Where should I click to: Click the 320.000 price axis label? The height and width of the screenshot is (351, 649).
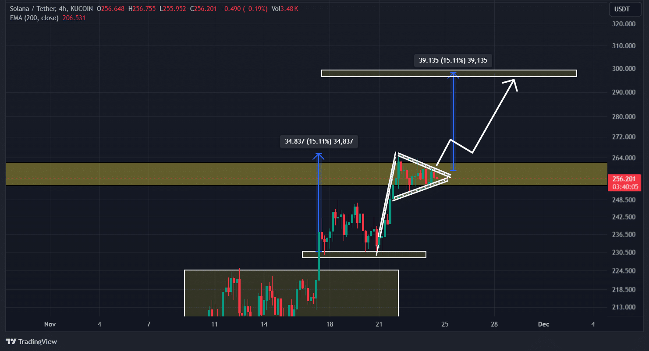(624, 25)
